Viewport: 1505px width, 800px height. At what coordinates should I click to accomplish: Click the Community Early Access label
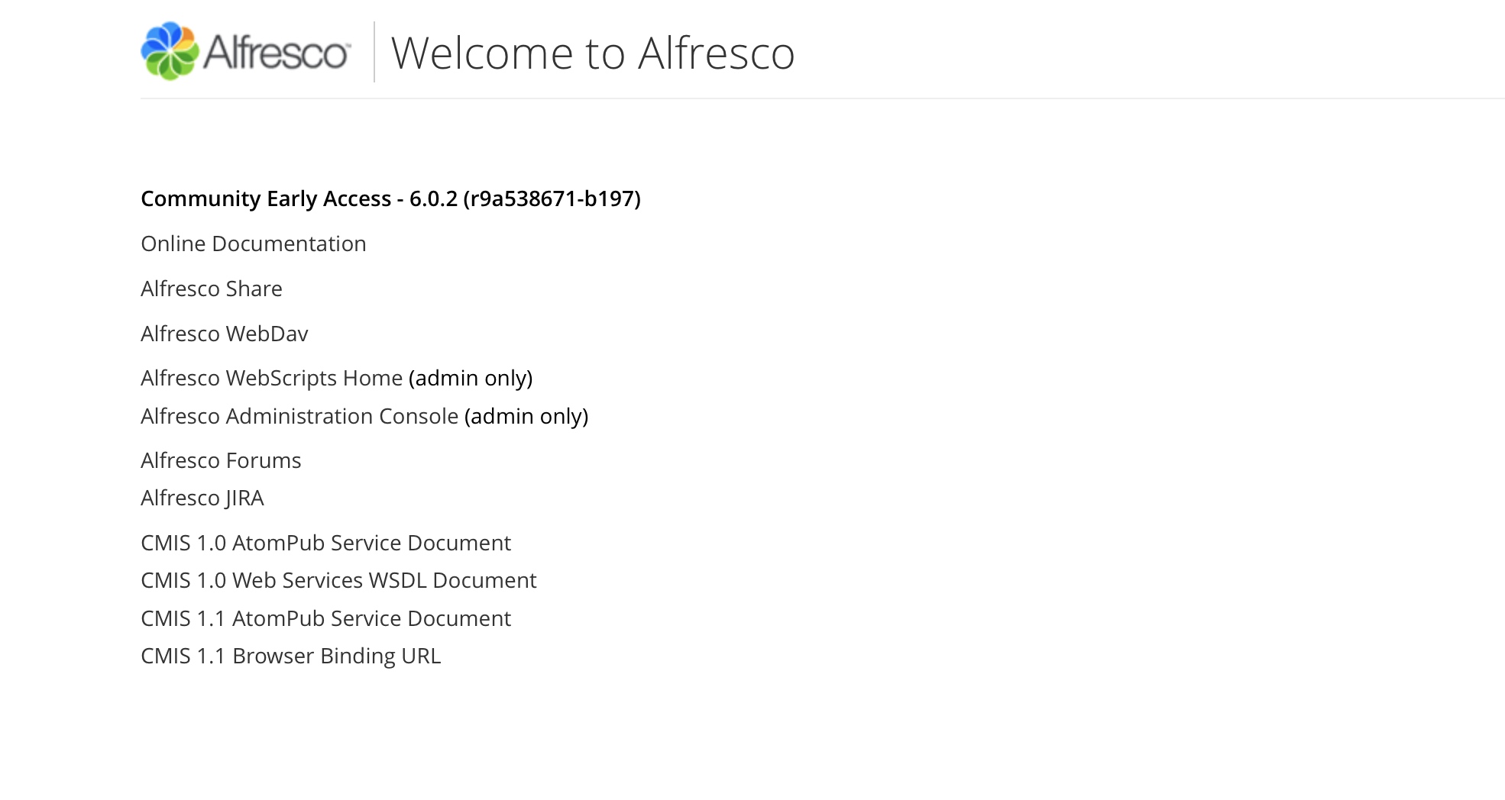[266, 198]
